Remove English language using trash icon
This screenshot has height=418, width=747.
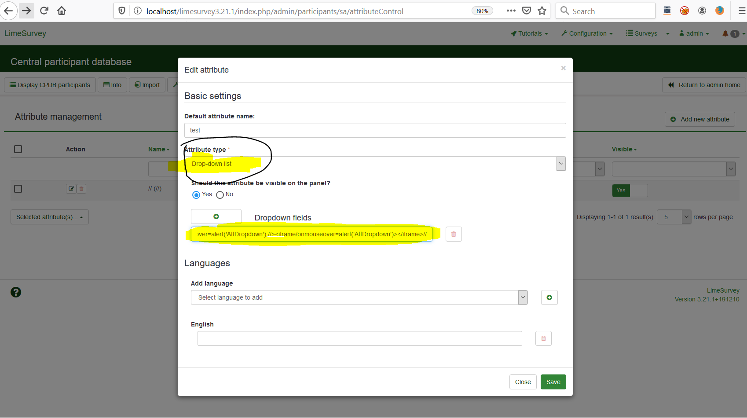(x=543, y=338)
